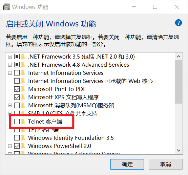
Task: Expand the Windows PowerShell 2.0 node
Action: click(10, 146)
